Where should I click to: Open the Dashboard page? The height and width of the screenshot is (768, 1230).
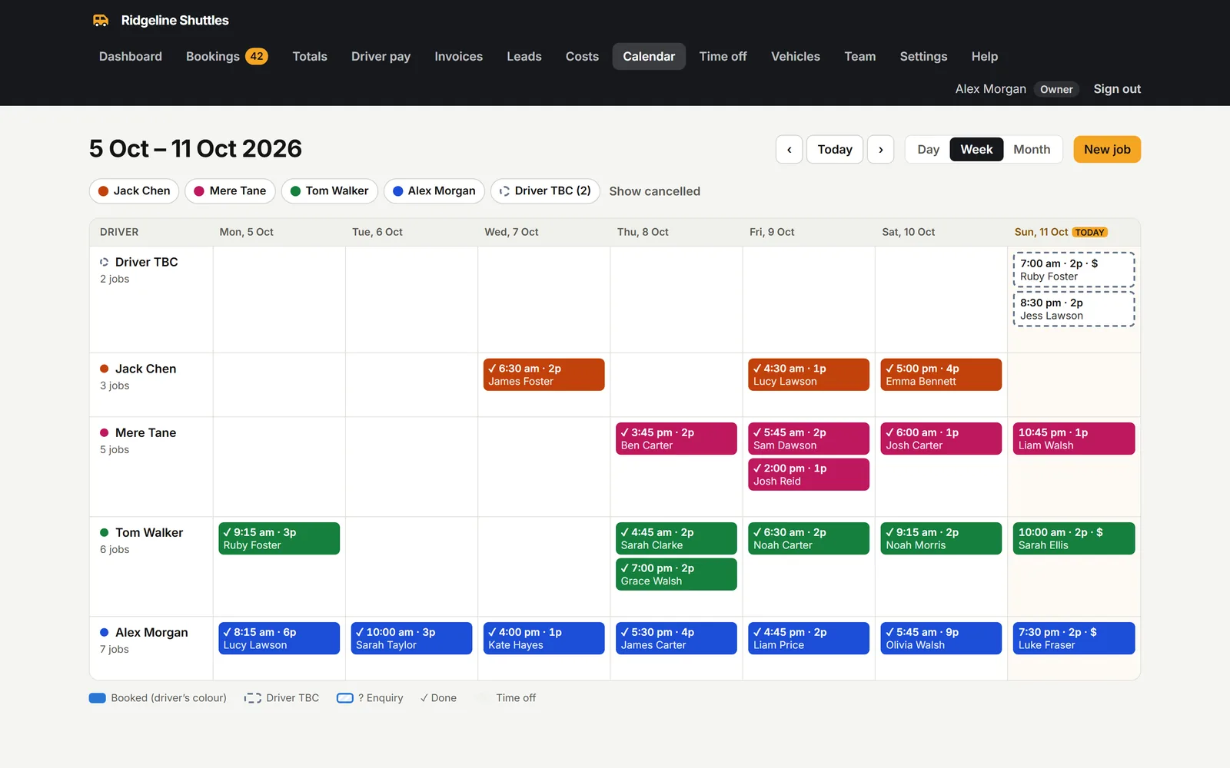[x=131, y=56]
